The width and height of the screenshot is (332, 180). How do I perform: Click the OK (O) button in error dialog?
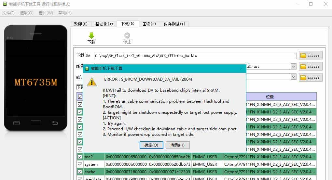pos(151,145)
